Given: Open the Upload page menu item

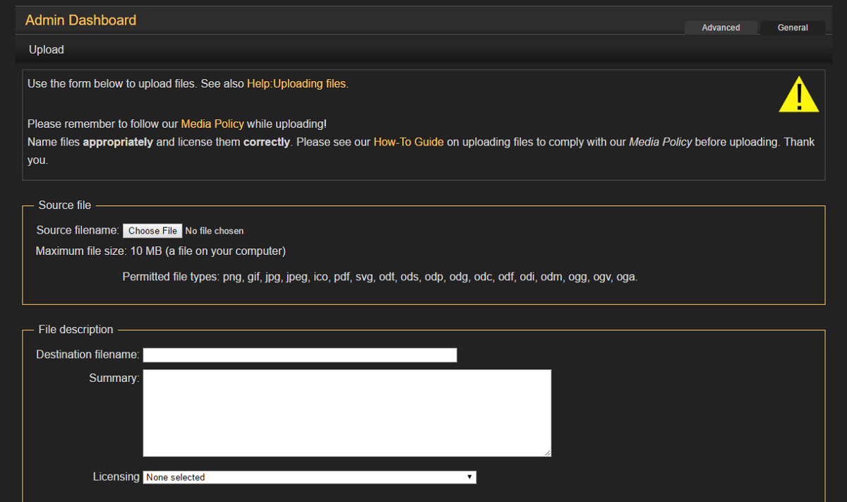Looking at the screenshot, I should pyautogui.click(x=46, y=49).
